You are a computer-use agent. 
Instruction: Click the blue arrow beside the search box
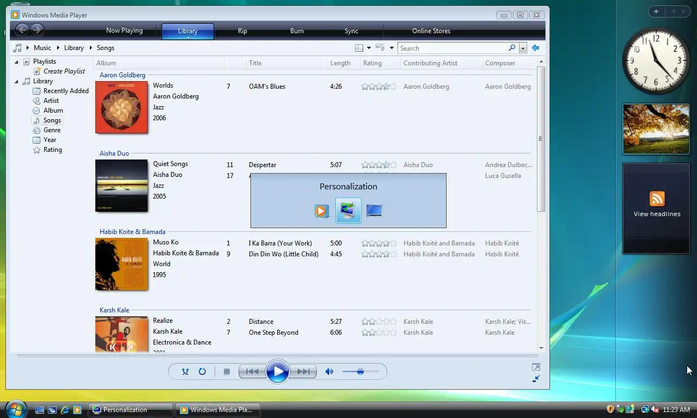[x=535, y=48]
